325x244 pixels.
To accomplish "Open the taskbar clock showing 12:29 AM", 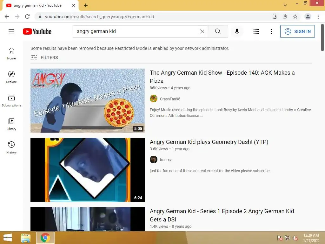I will click(311, 238).
